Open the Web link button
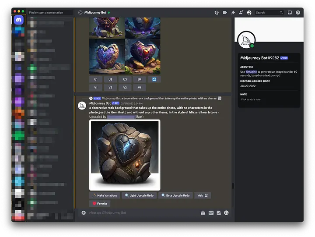This screenshot has width=315, height=237. (202, 195)
